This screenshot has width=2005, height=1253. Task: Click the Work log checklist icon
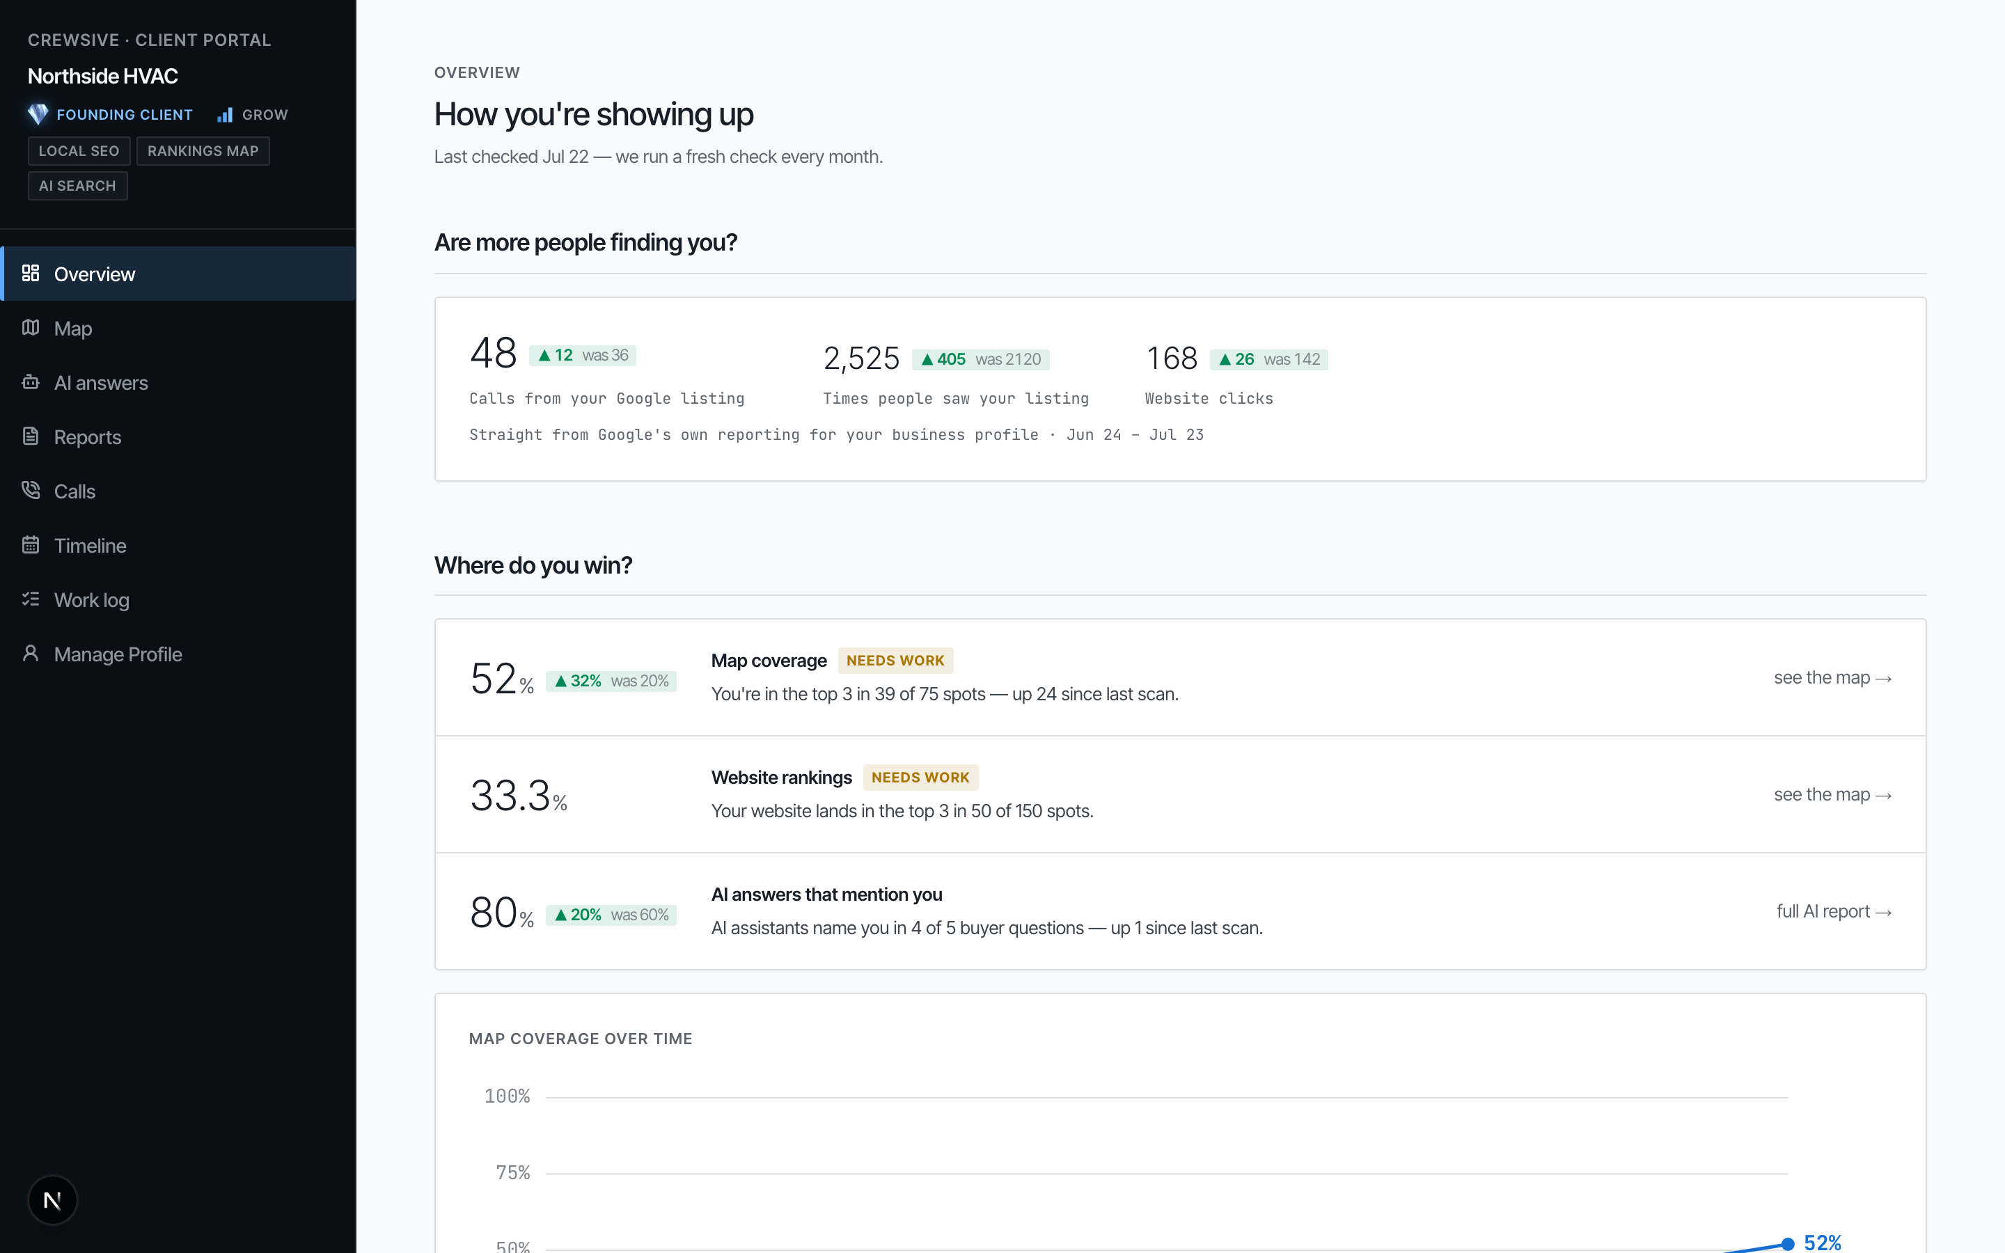[31, 599]
